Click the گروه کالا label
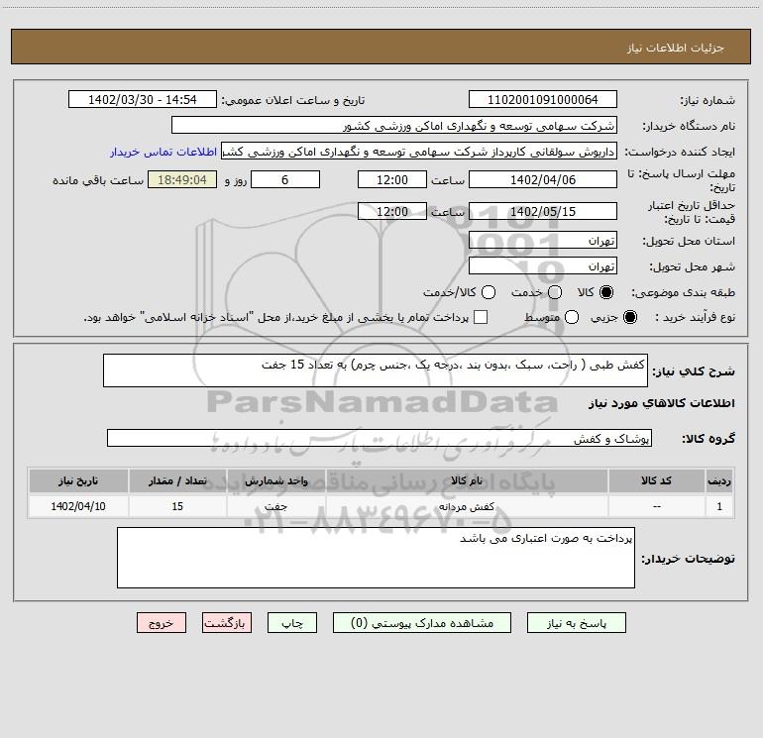 click(708, 438)
